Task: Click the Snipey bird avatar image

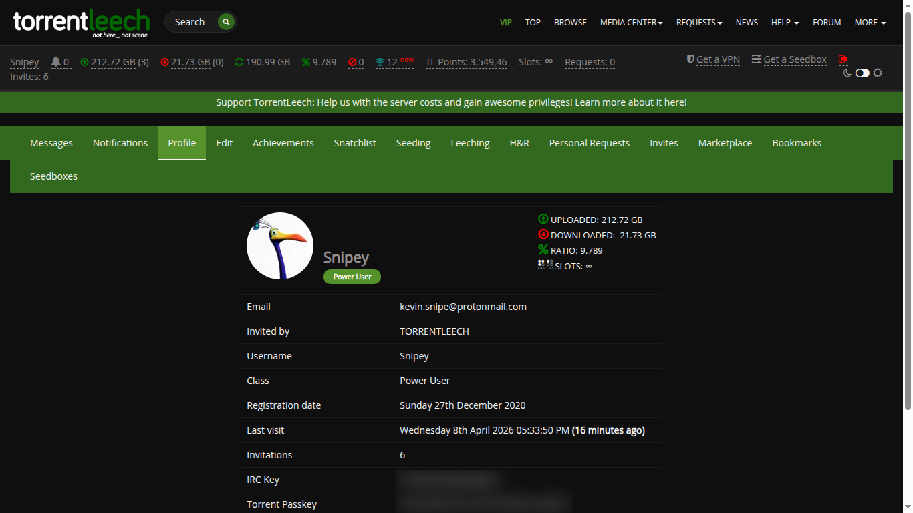Action: pos(280,246)
